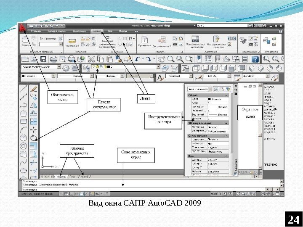303x227 pixels.
Task: Select the Rectangle draw tool
Action: click(24, 121)
